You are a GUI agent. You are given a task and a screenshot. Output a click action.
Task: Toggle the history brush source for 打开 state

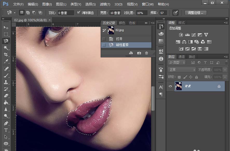coord(104,39)
